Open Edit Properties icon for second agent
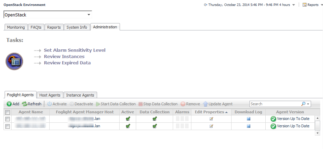Viewport: 323px width, 149px height. coord(211,126)
